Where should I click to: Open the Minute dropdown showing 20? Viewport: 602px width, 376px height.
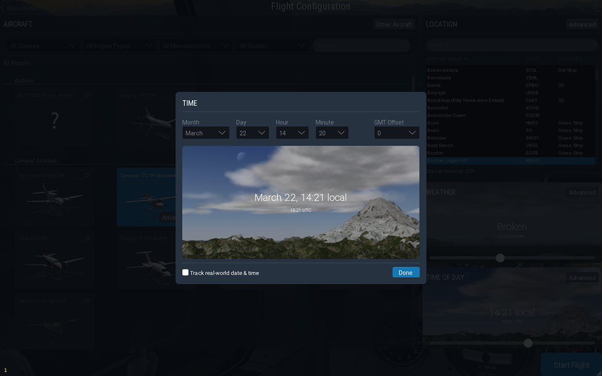point(332,133)
